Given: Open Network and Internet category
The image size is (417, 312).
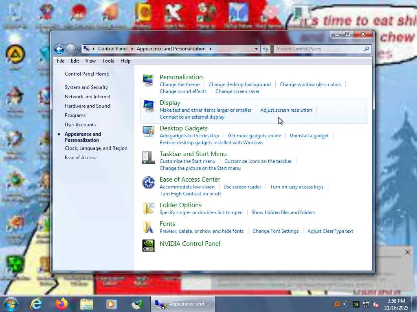Looking at the screenshot, I should (x=88, y=97).
